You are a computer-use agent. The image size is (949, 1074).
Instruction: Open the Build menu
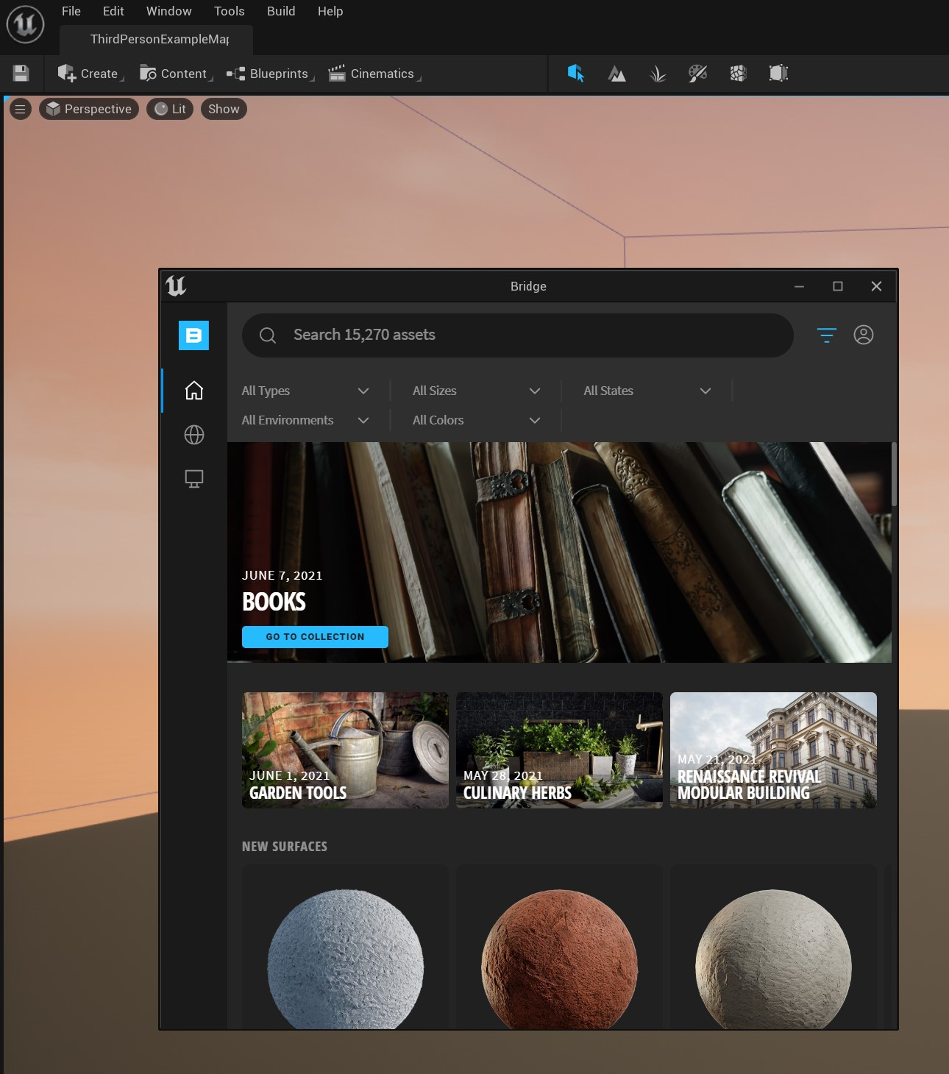(x=280, y=11)
